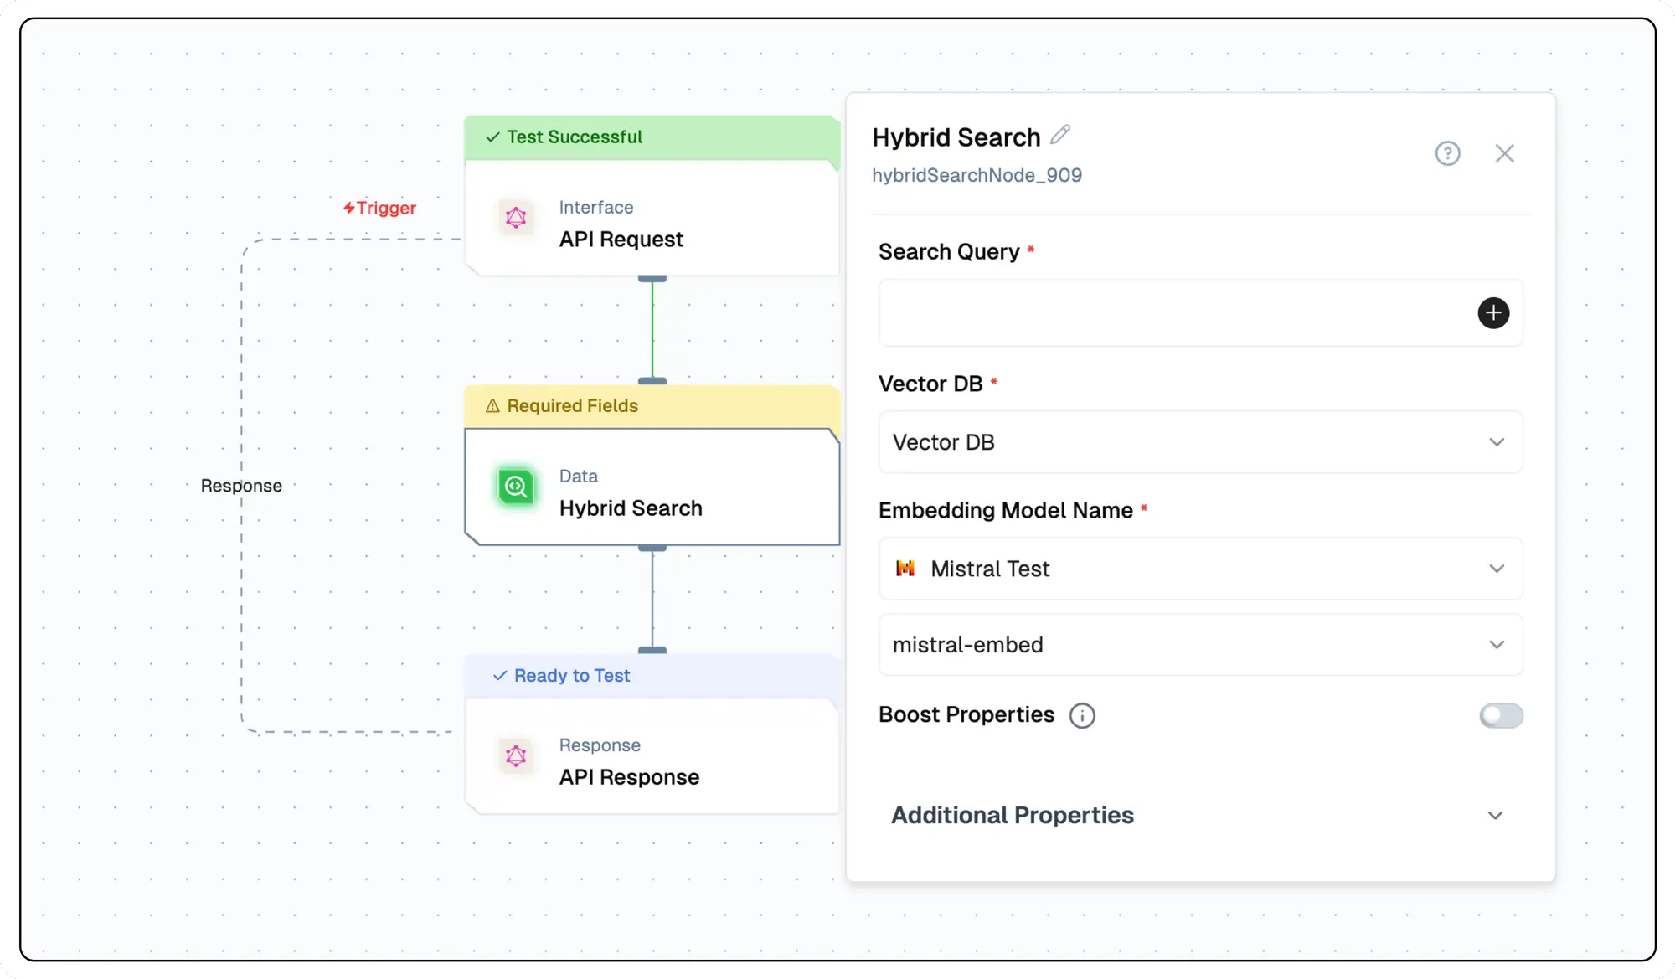Click the Ready to Test status banner
This screenshot has height=979, width=1675.
click(x=651, y=676)
